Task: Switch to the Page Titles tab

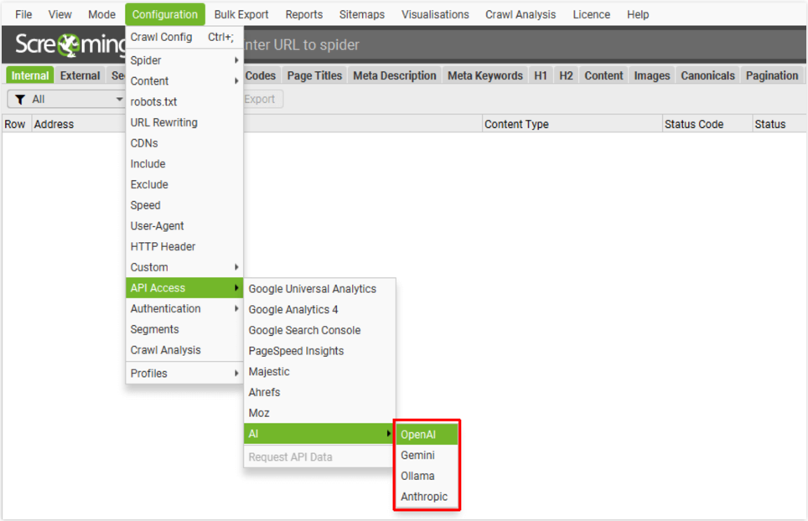Action: click(x=314, y=75)
